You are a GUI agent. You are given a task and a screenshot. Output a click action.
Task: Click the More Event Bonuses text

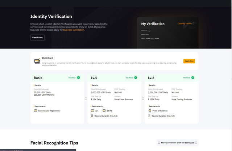tap(124, 100)
